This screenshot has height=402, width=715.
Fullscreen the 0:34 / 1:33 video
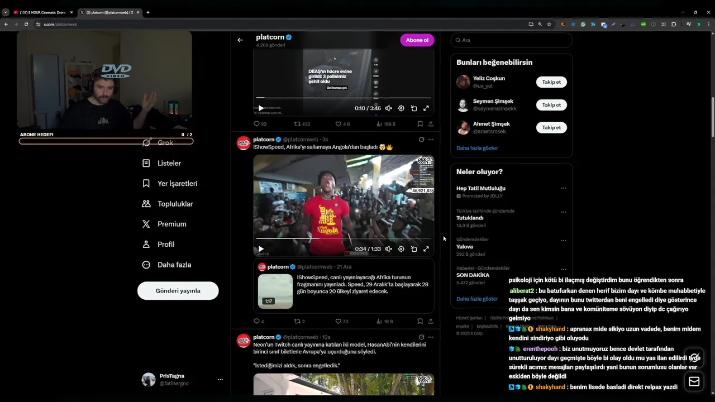coord(426,249)
